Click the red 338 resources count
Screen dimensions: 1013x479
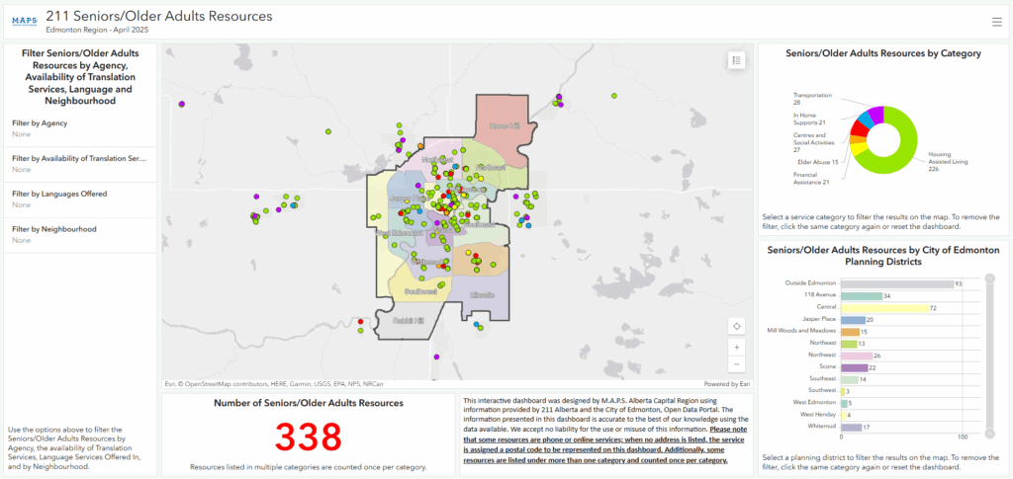(309, 438)
